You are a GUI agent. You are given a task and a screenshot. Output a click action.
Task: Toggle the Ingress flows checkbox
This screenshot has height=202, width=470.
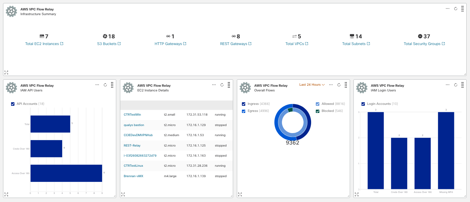click(x=244, y=104)
